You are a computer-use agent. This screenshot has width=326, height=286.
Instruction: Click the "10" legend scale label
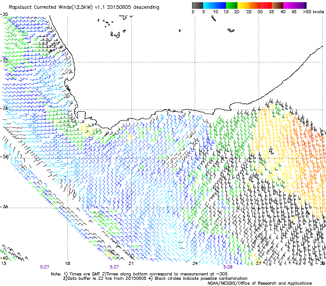(215, 12)
